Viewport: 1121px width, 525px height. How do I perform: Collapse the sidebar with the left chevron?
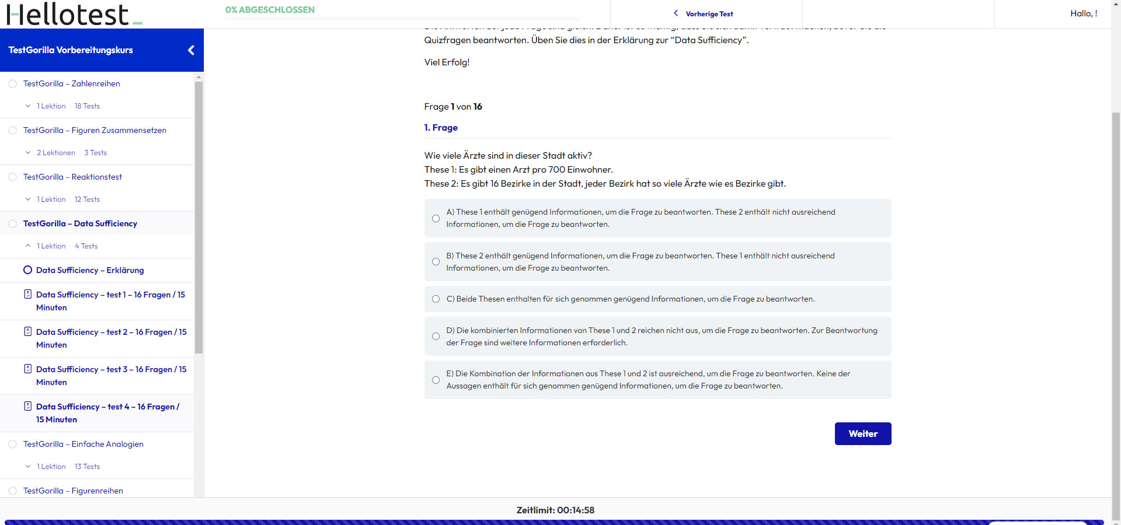pyautogui.click(x=191, y=50)
